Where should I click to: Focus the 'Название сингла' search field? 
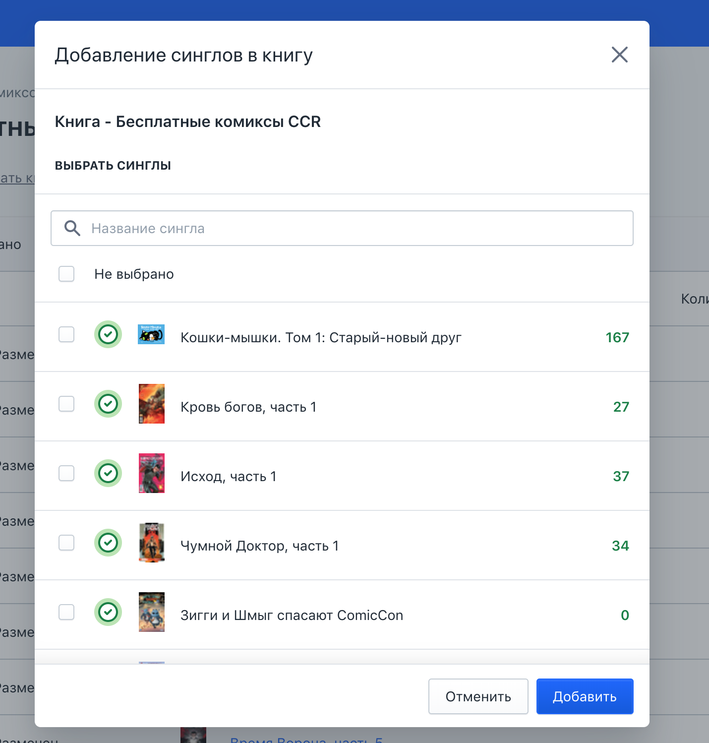342,228
